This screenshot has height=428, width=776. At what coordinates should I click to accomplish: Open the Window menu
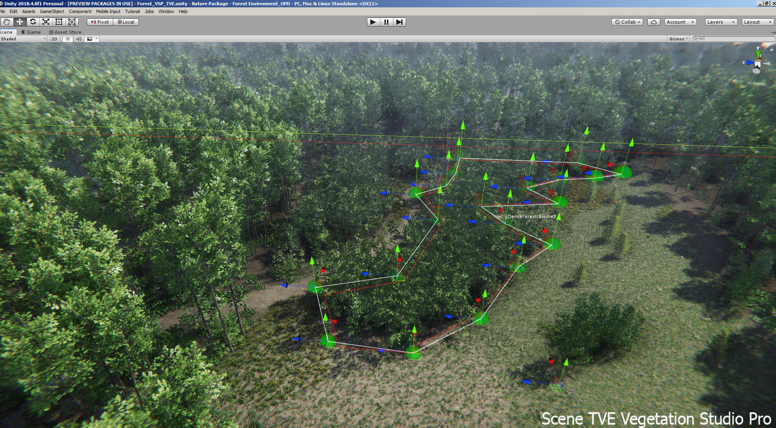tap(166, 11)
